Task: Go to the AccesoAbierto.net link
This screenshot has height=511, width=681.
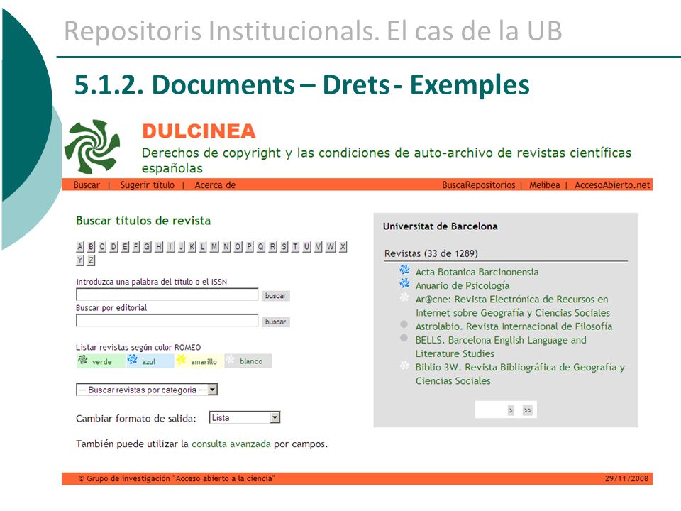Action: (x=612, y=185)
